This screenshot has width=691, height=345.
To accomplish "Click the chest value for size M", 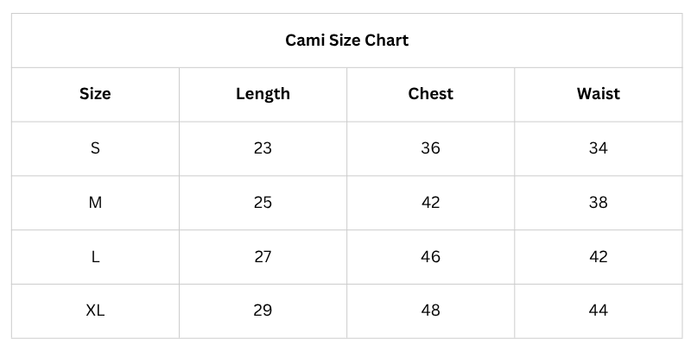I will (430, 202).
